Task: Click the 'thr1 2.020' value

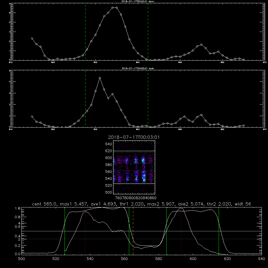Action: tap(131, 204)
